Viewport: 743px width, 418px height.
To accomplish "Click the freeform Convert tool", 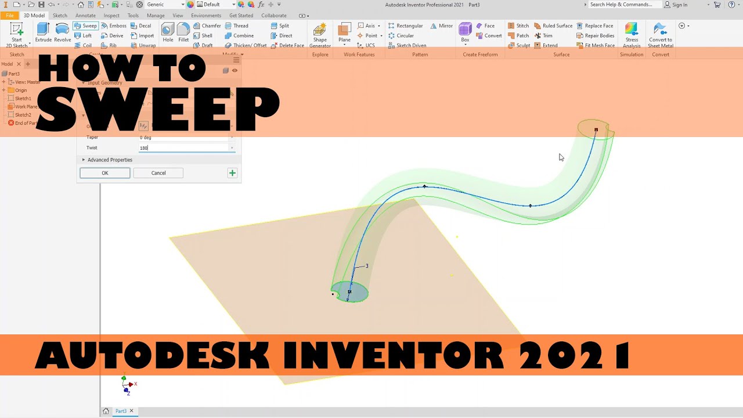I will coord(488,35).
